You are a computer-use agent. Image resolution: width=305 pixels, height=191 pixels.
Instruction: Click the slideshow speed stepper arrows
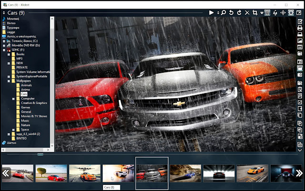(x=218, y=13)
